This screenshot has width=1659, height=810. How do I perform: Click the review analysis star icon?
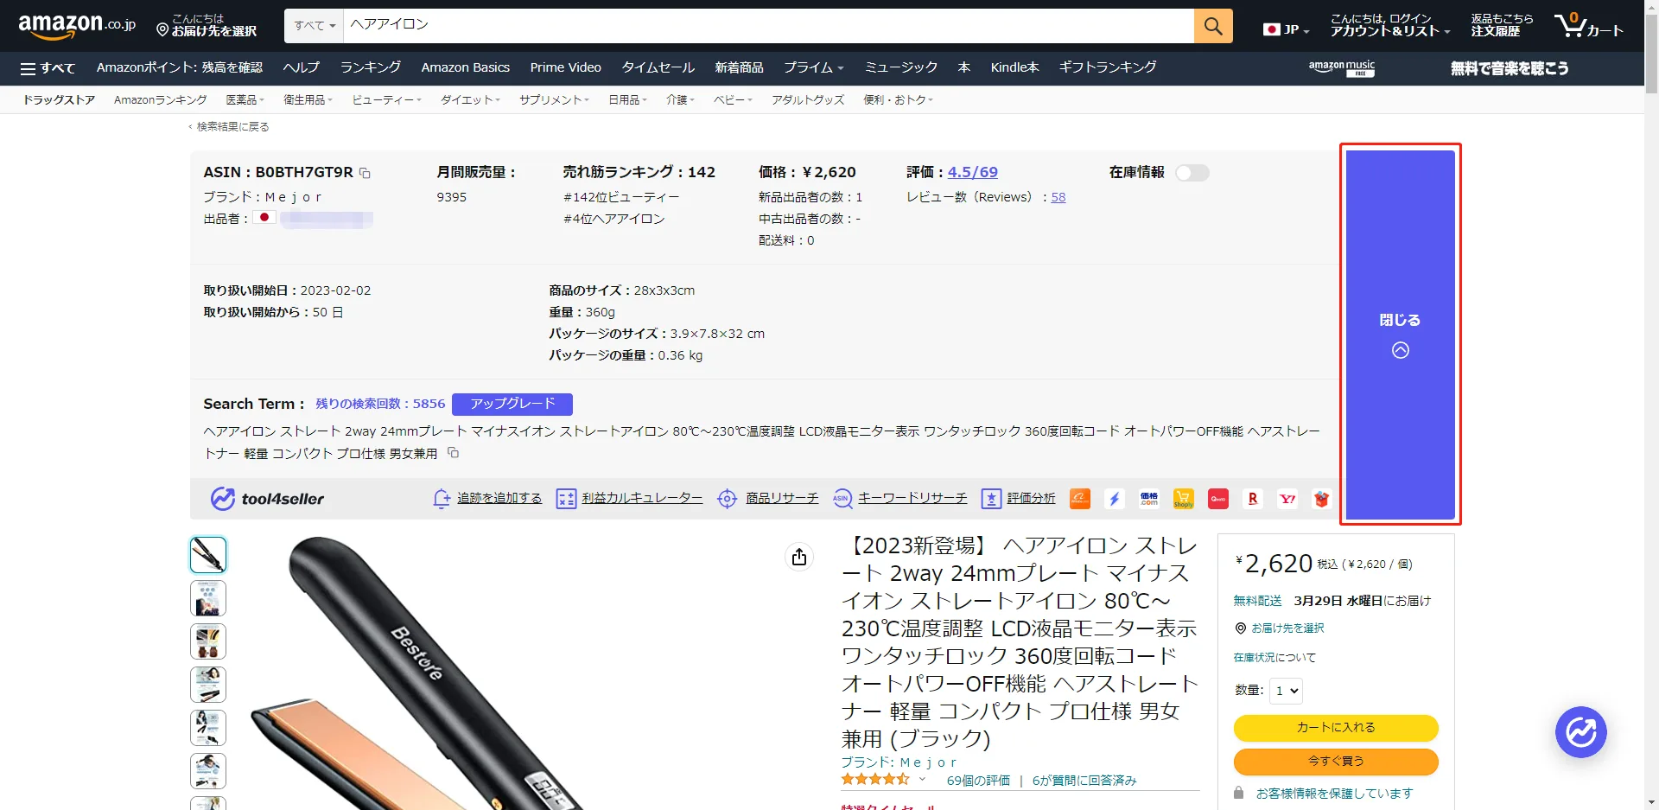point(991,499)
